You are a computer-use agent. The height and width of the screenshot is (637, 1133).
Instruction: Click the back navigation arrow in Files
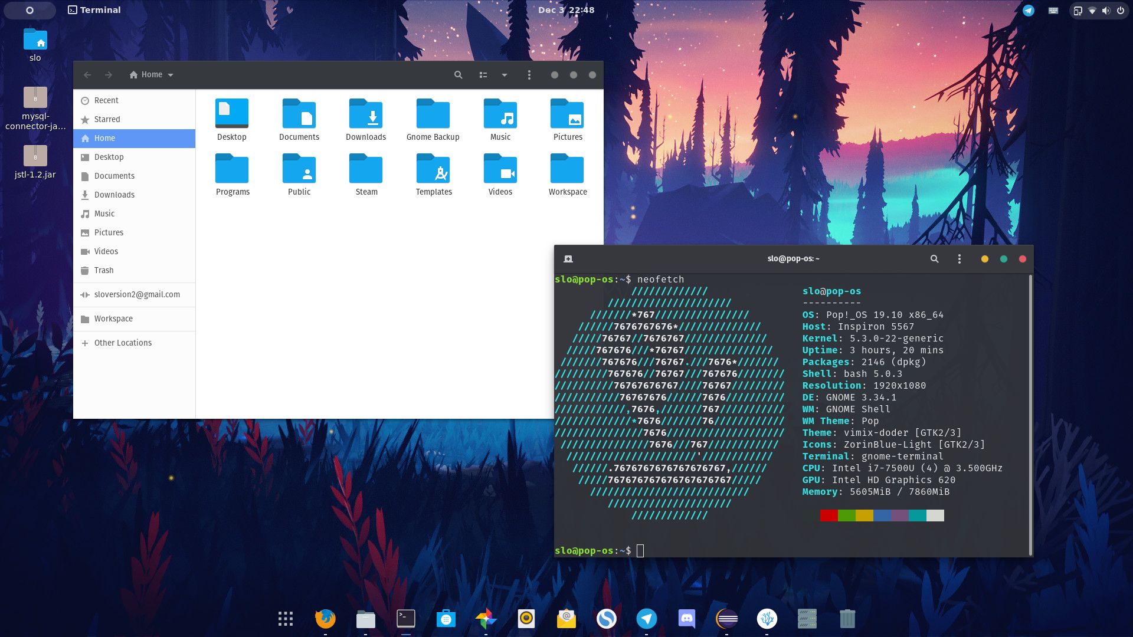click(87, 75)
